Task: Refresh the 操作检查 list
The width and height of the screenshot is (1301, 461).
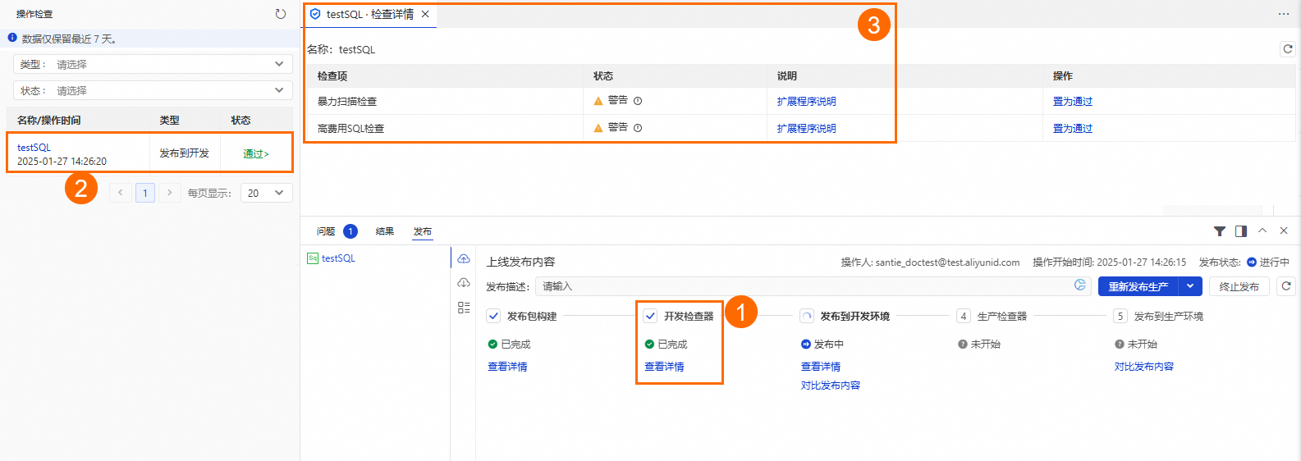Action: [x=281, y=14]
